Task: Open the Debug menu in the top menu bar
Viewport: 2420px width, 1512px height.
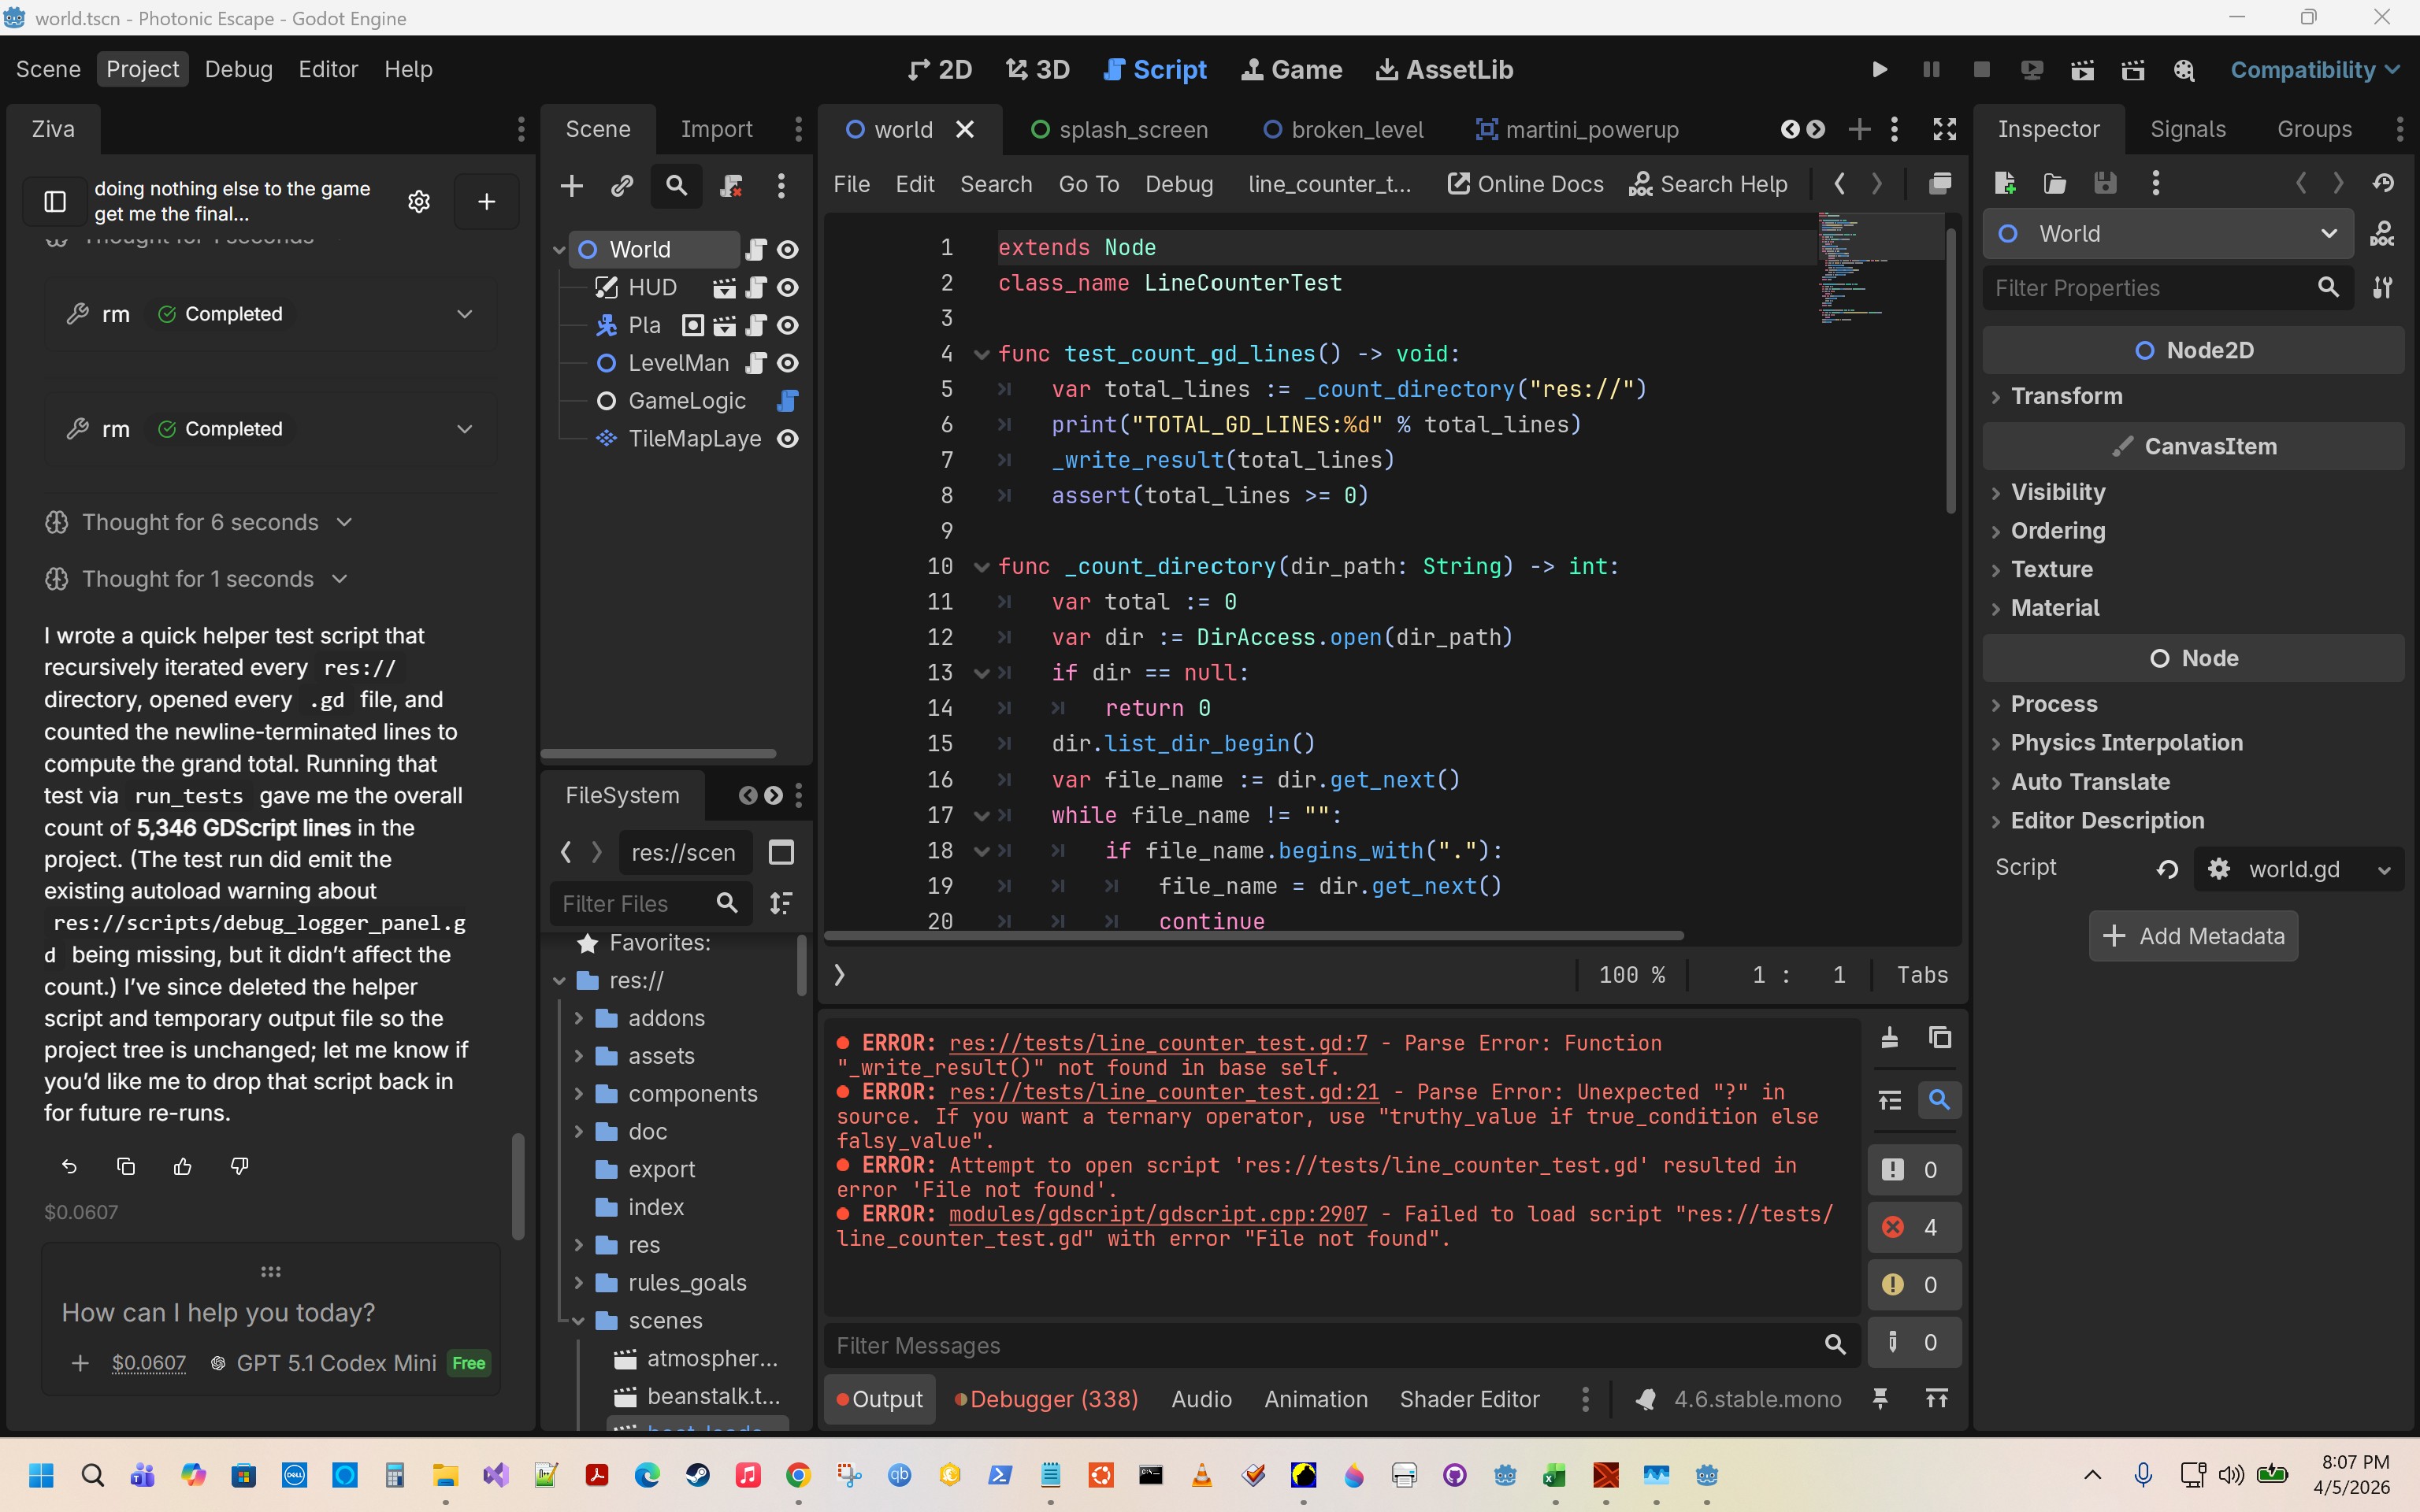Action: click(238, 69)
